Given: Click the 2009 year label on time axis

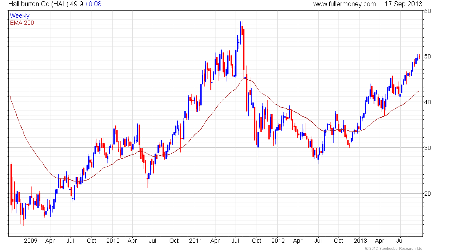Looking at the screenshot, I should [x=31, y=241].
